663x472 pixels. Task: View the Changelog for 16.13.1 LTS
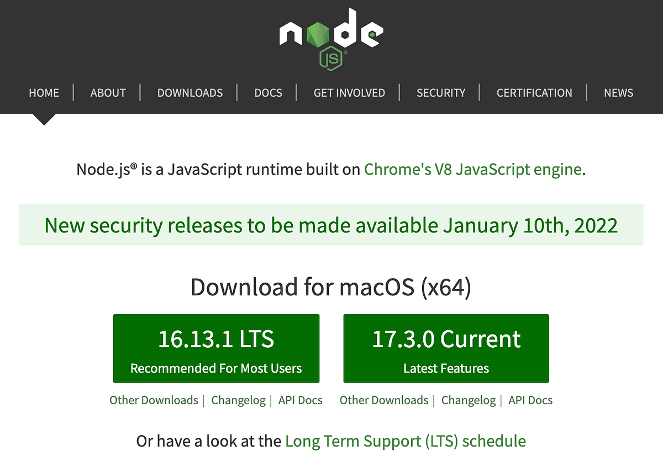tap(238, 400)
